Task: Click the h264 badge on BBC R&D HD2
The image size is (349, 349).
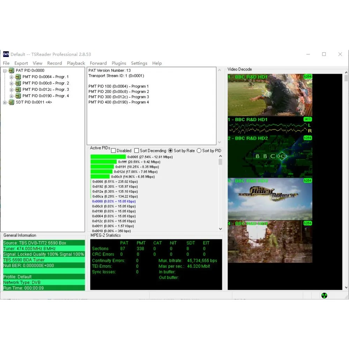Action: tap(307, 138)
